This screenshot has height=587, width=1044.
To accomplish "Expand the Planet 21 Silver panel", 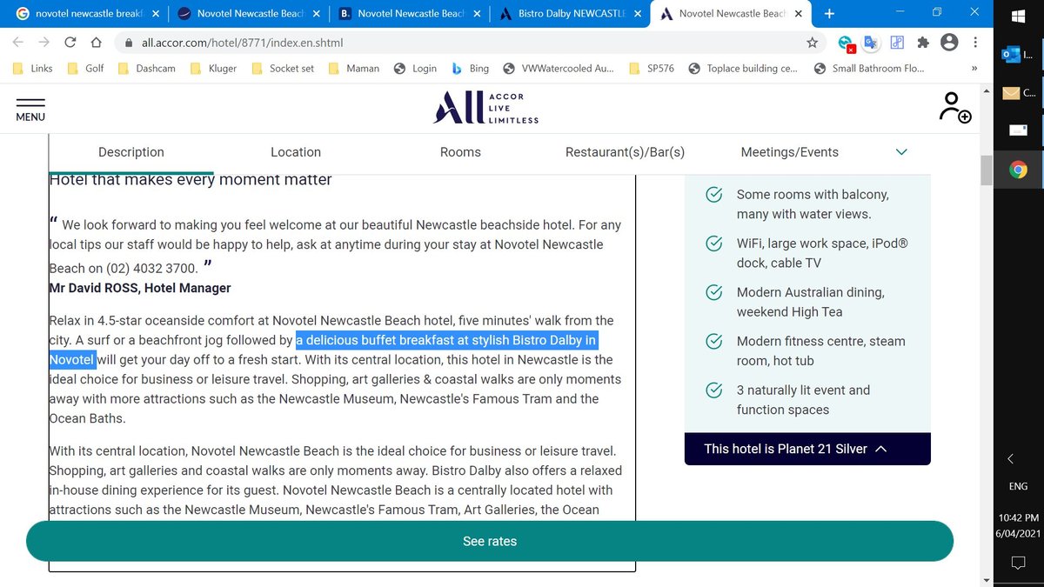I will pyautogui.click(x=807, y=449).
